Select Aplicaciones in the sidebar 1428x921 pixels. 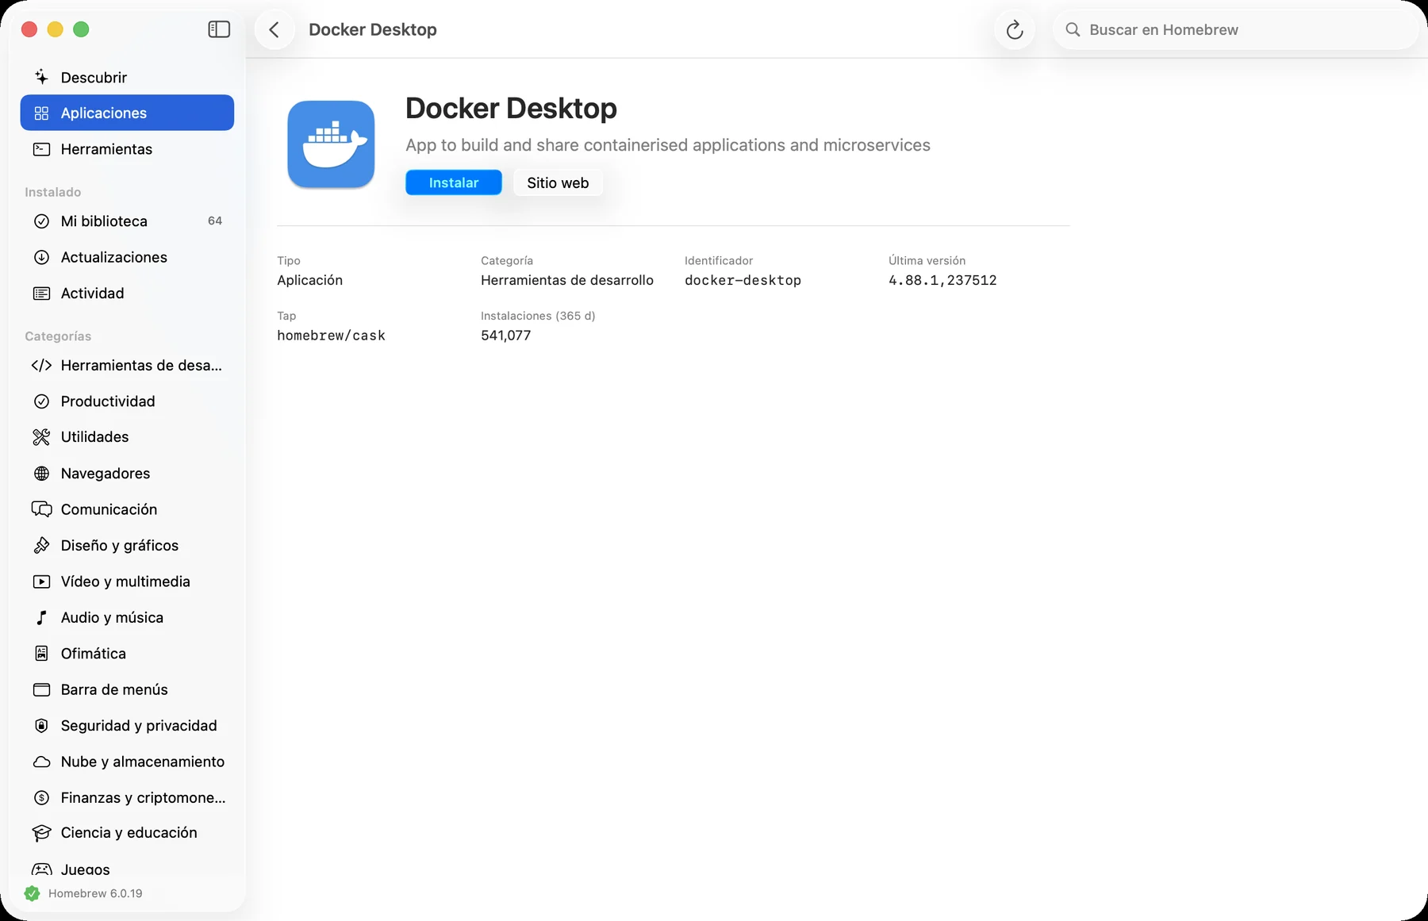(x=127, y=113)
